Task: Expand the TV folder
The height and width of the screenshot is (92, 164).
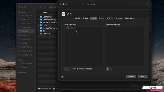Action: 39,31
